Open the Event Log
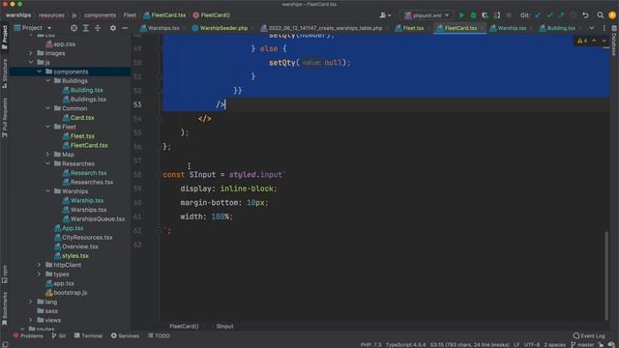This screenshot has height=348, width=619. (589, 335)
